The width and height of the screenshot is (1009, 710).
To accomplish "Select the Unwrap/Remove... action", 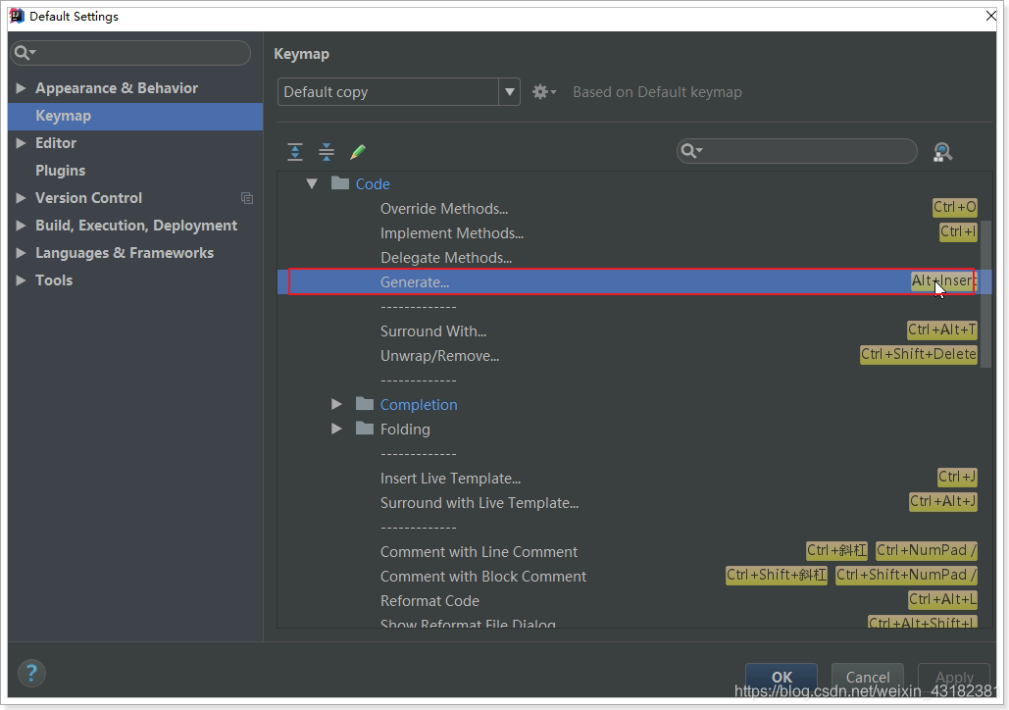I will [x=439, y=356].
